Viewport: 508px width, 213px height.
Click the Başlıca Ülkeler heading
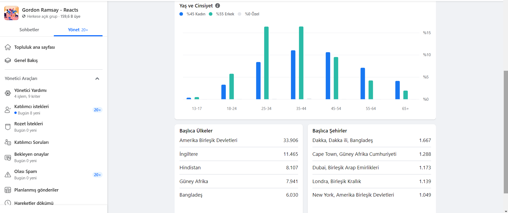coord(196,131)
